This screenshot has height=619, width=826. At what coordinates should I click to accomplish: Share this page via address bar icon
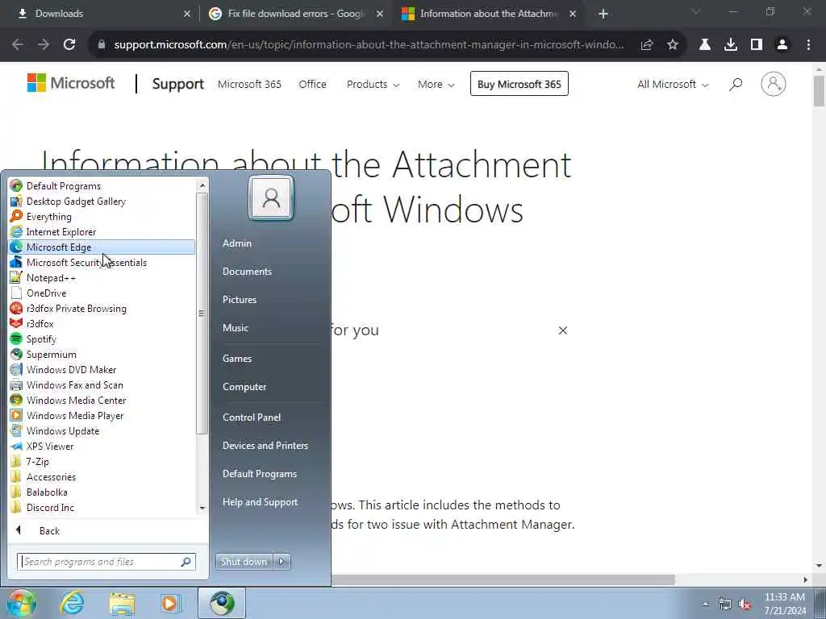646,45
